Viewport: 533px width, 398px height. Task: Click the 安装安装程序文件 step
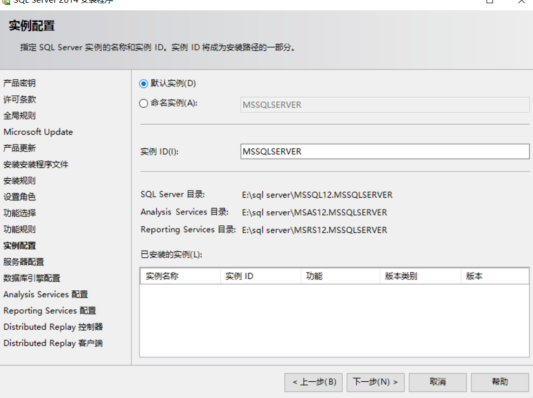tap(36, 165)
